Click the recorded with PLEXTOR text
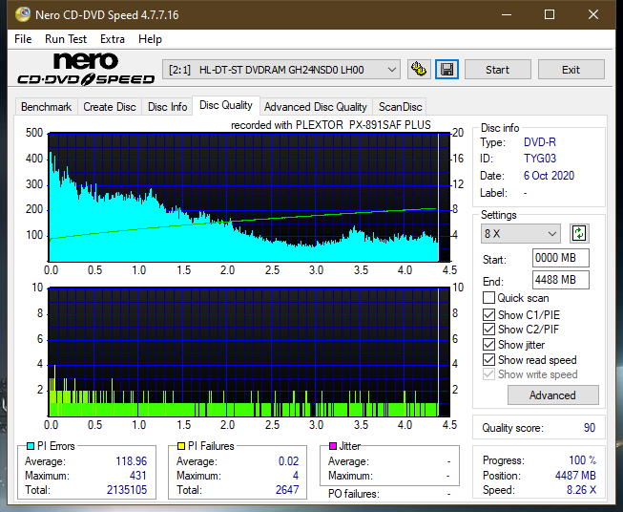The width and height of the screenshot is (623, 512). coord(330,125)
